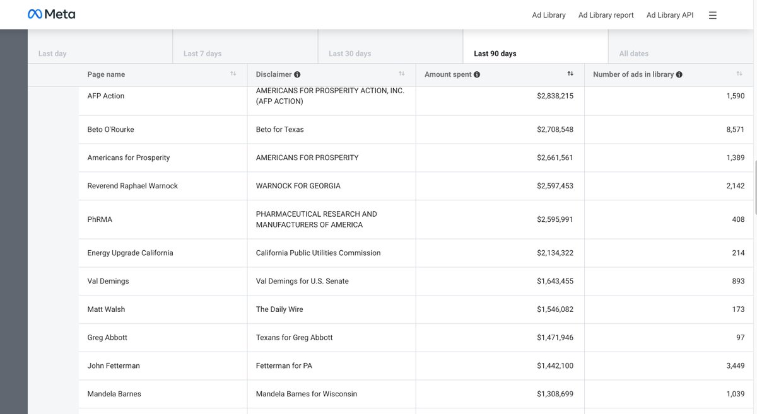Image resolution: width=757 pixels, height=414 pixels.
Task: Click PHARMACEUTICAL RESEARCH AND MANUFACTURERS disclaimer
Action: (316, 219)
